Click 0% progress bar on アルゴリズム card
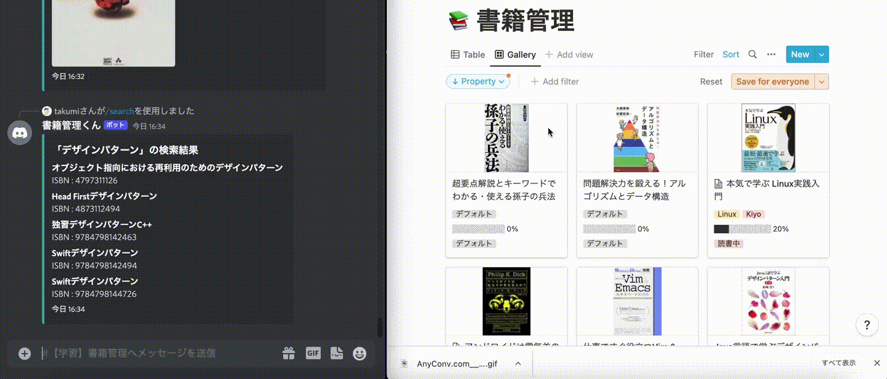The image size is (887, 379). [609, 229]
